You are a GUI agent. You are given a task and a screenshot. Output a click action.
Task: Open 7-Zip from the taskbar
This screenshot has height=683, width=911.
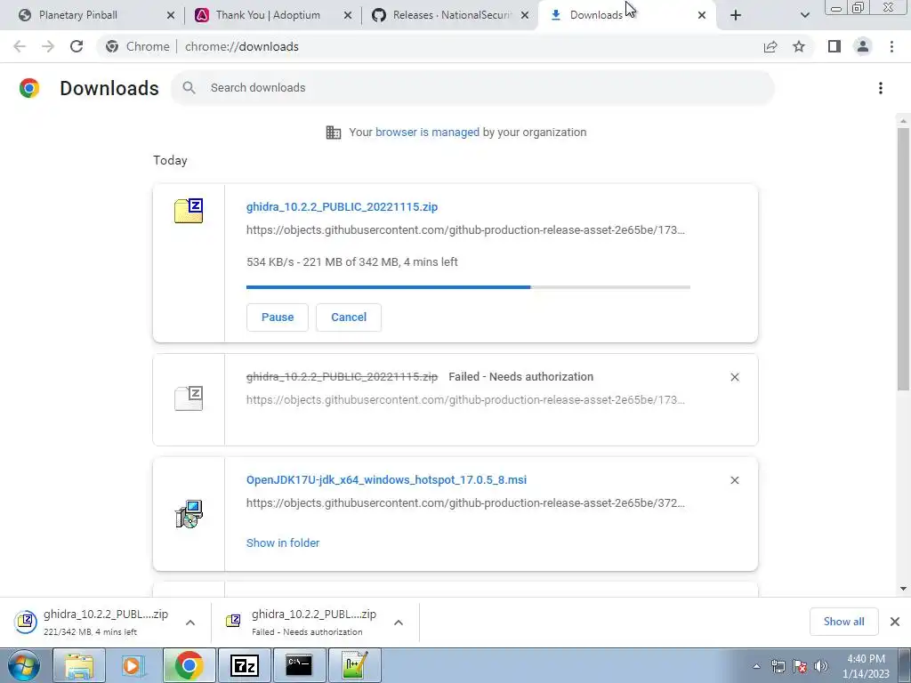click(244, 665)
